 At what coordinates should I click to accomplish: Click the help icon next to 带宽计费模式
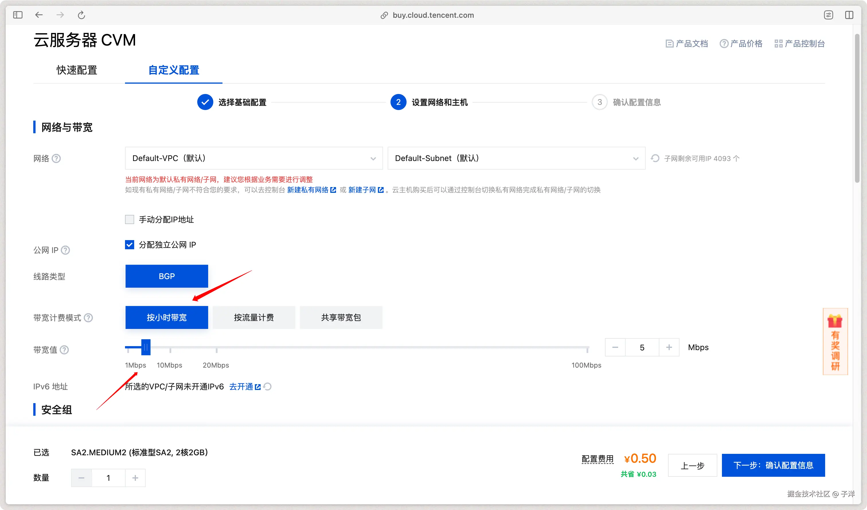pos(88,317)
